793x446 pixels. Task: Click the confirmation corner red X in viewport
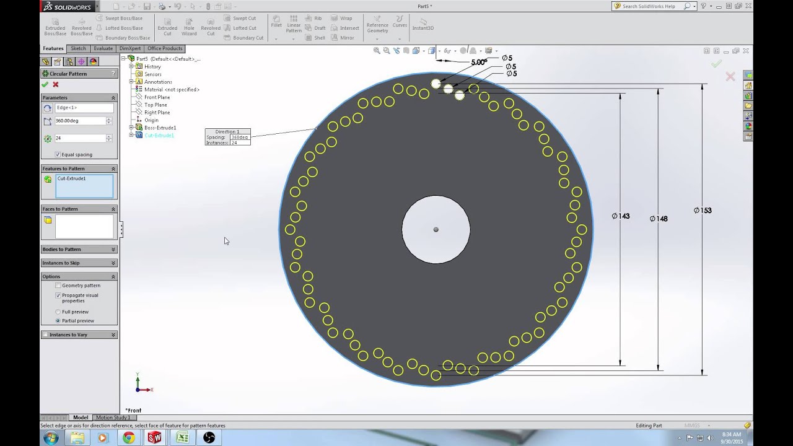point(730,77)
